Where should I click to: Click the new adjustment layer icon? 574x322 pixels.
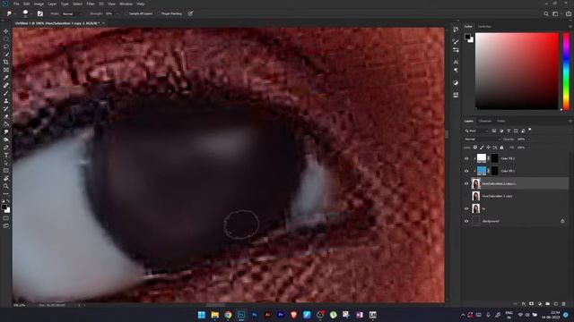(x=540, y=304)
